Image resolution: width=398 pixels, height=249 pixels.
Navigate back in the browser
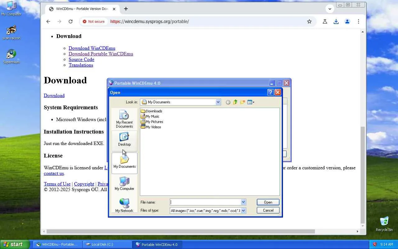click(x=48, y=21)
